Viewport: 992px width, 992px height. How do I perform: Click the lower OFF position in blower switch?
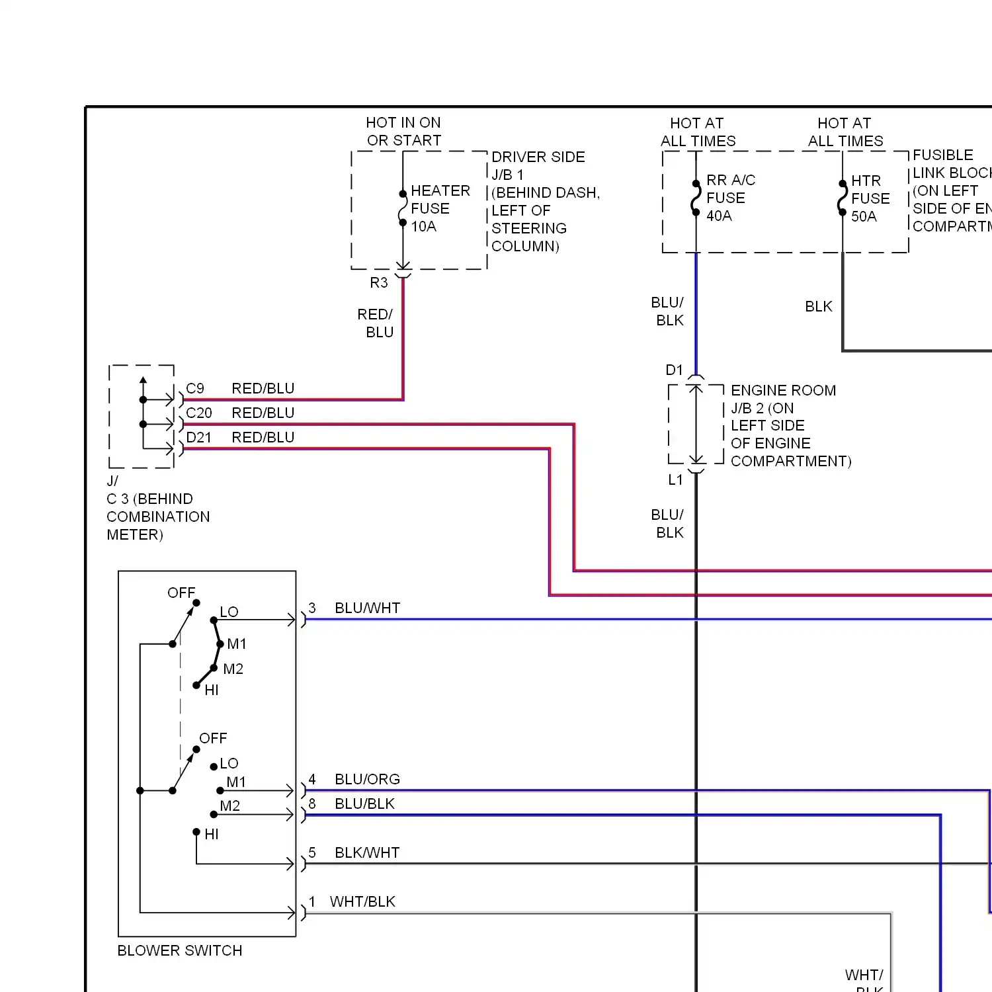(213, 738)
